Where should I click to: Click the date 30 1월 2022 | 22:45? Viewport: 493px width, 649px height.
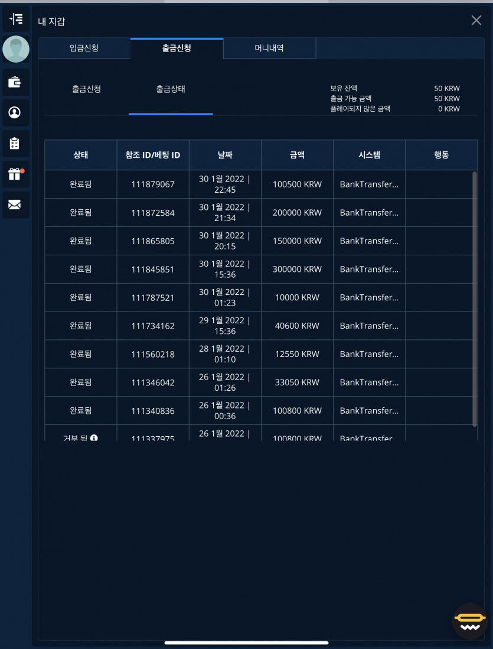click(x=225, y=184)
